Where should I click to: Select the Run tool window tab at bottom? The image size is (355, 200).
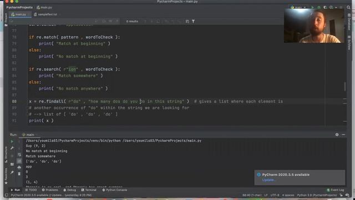click(16, 190)
